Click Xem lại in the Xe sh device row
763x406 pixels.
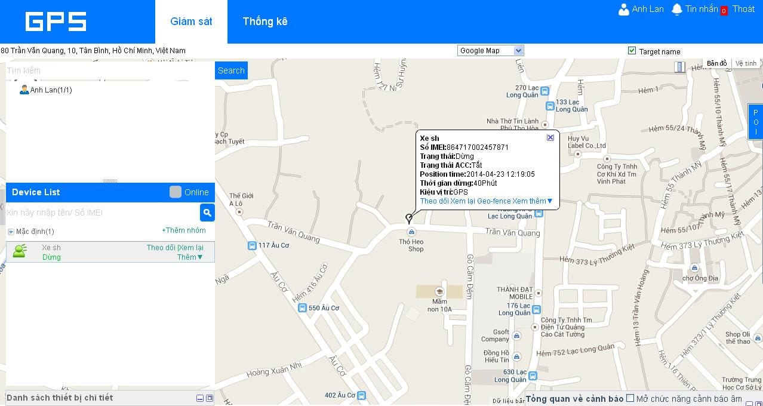191,248
